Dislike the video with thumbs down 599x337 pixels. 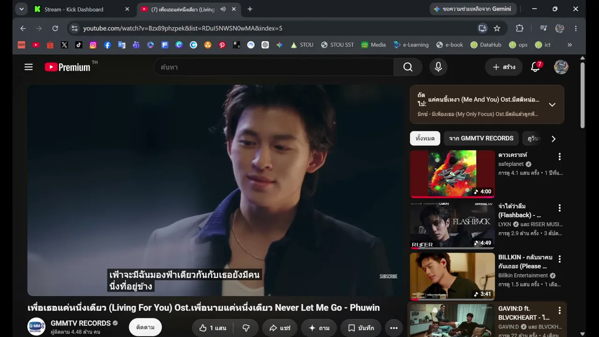(246, 328)
